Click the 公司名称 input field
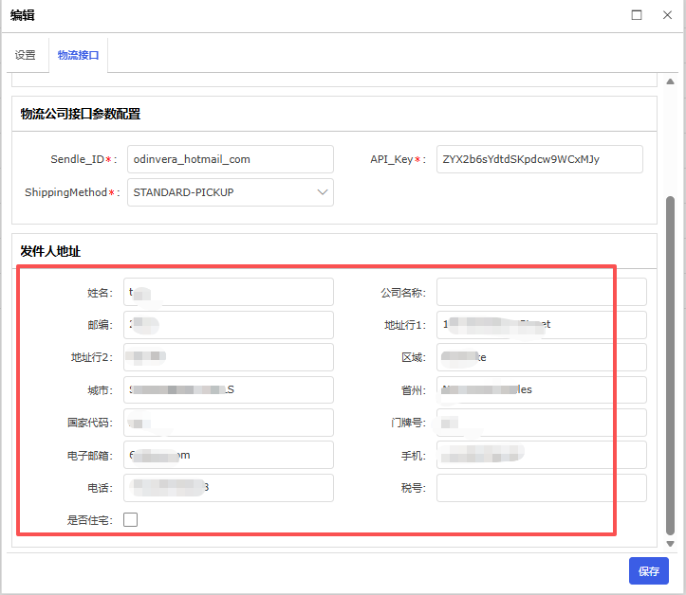686x595 pixels. click(x=541, y=292)
